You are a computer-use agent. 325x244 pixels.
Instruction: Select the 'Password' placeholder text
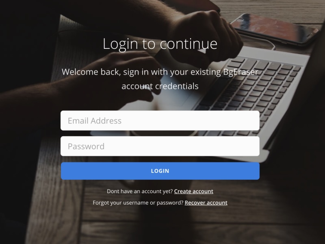coord(86,146)
